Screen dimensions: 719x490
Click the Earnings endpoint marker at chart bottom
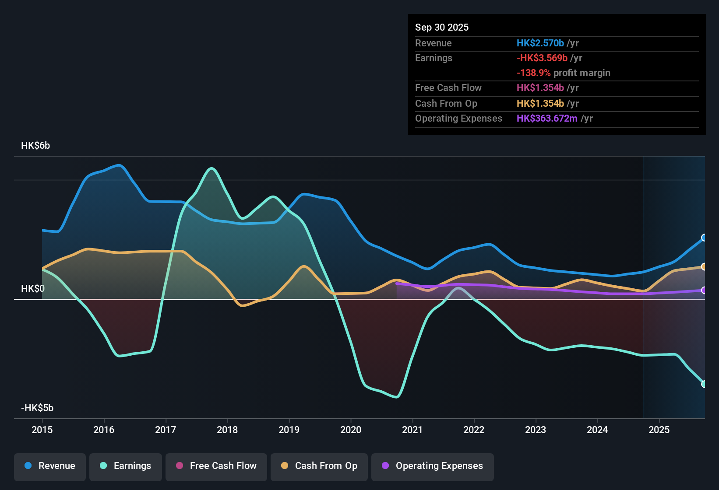click(x=704, y=384)
